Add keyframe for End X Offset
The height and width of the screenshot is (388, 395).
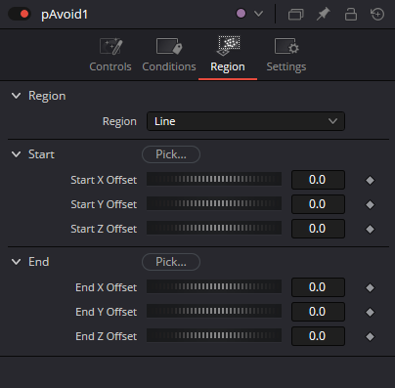[x=370, y=287]
